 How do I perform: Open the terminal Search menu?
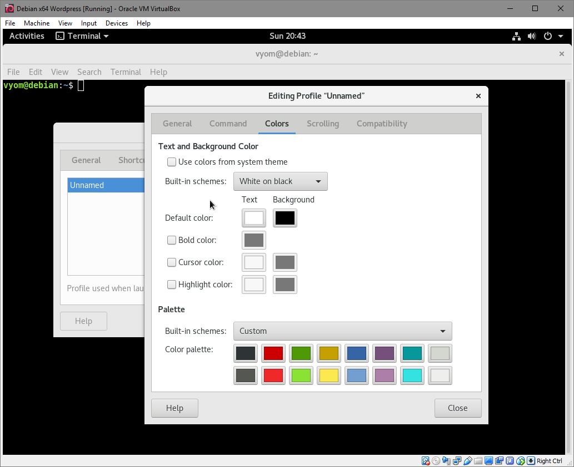click(89, 72)
